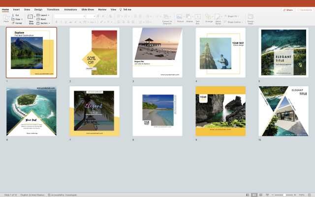The height and width of the screenshot is (197, 315).
Task: Click the Share button
Action: tap(288, 9)
